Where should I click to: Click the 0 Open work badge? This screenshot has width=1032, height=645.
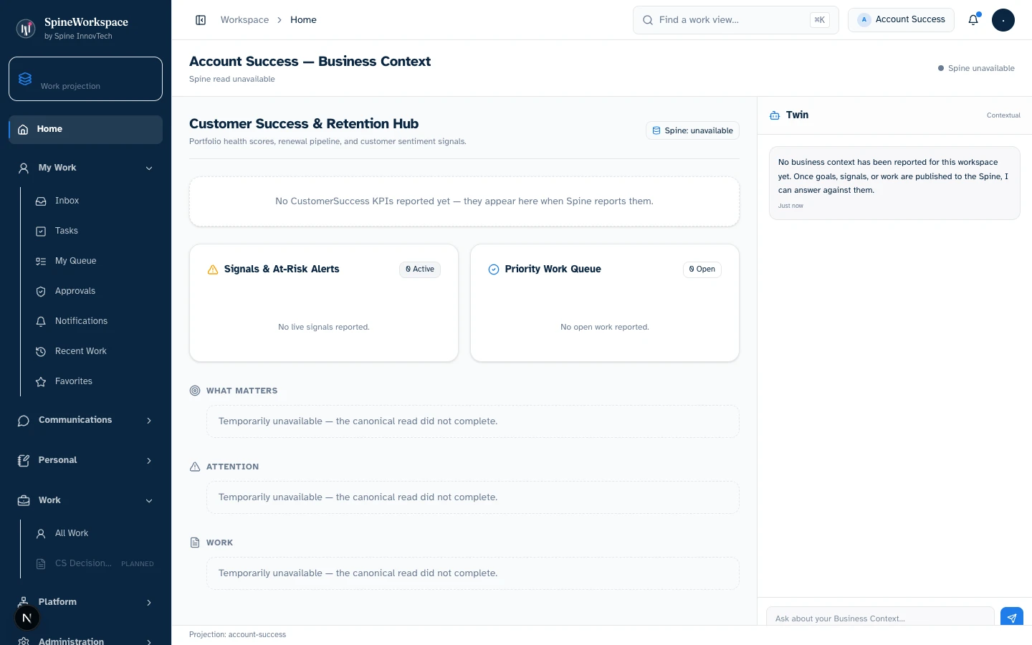point(702,269)
